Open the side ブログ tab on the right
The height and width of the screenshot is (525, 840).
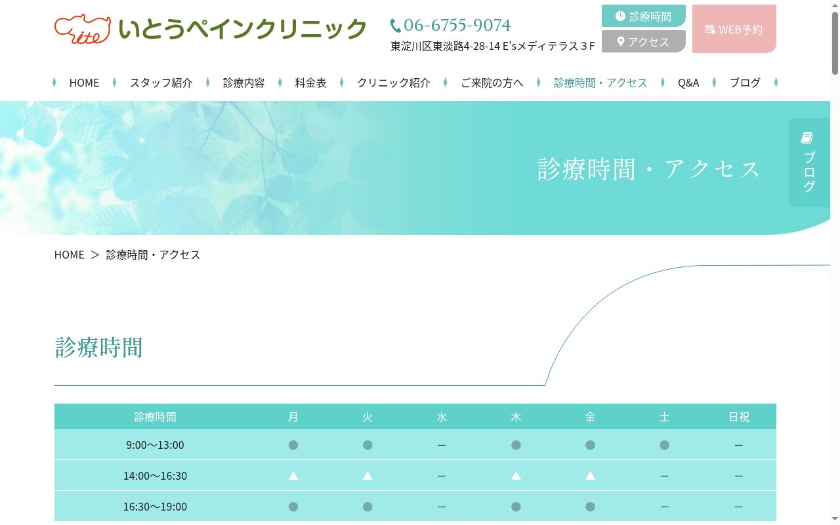point(809,163)
